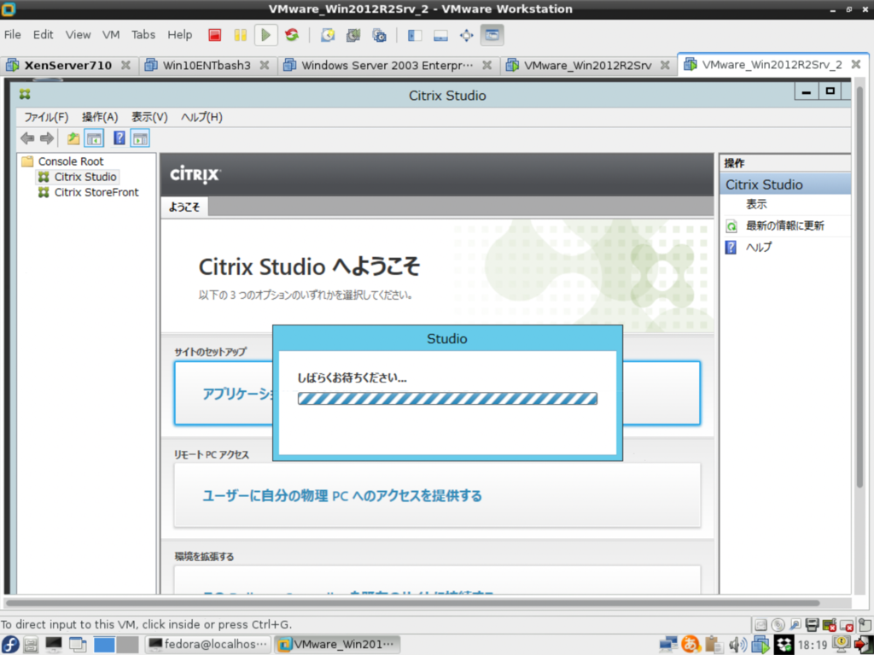This screenshot has height=655, width=874.
Task: Click the network adapter device status icon
Action: (x=795, y=625)
